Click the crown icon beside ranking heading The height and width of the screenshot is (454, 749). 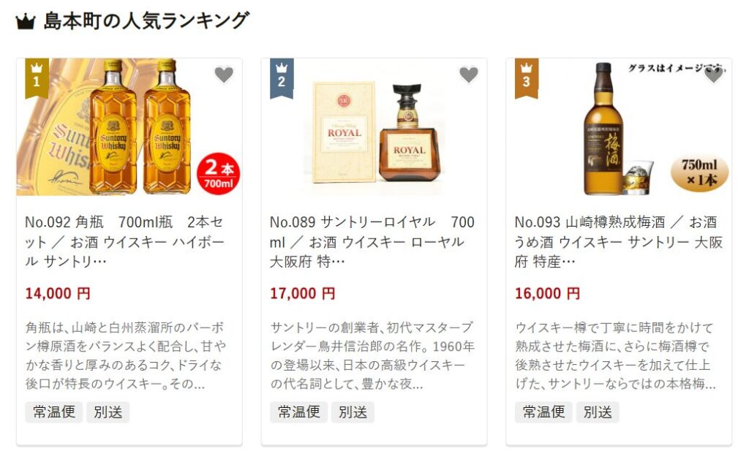coord(26,22)
